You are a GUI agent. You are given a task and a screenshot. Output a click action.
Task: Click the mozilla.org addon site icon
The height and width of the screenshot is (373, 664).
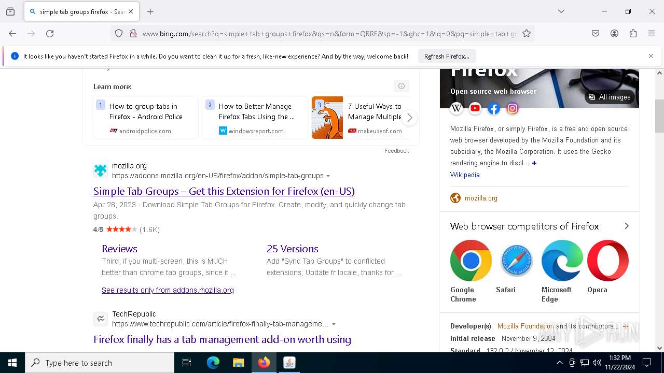101,170
